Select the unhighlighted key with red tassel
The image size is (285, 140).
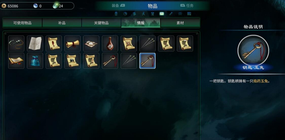[110, 61]
